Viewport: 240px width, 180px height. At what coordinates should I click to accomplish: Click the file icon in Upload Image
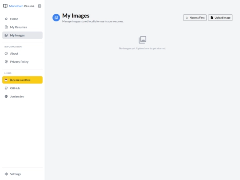pyautogui.click(x=212, y=18)
